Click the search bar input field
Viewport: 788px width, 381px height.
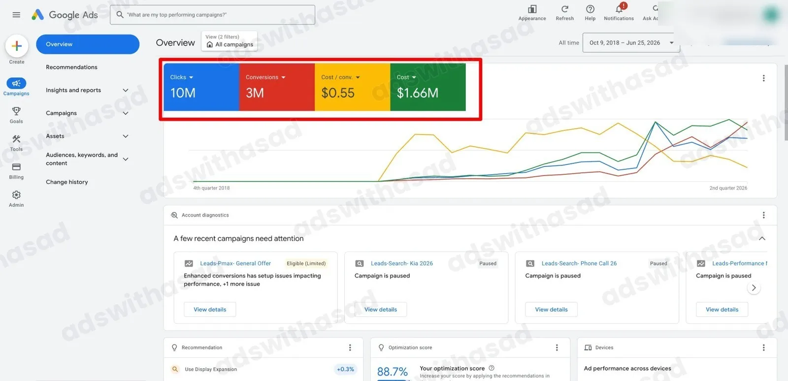coord(212,15)
